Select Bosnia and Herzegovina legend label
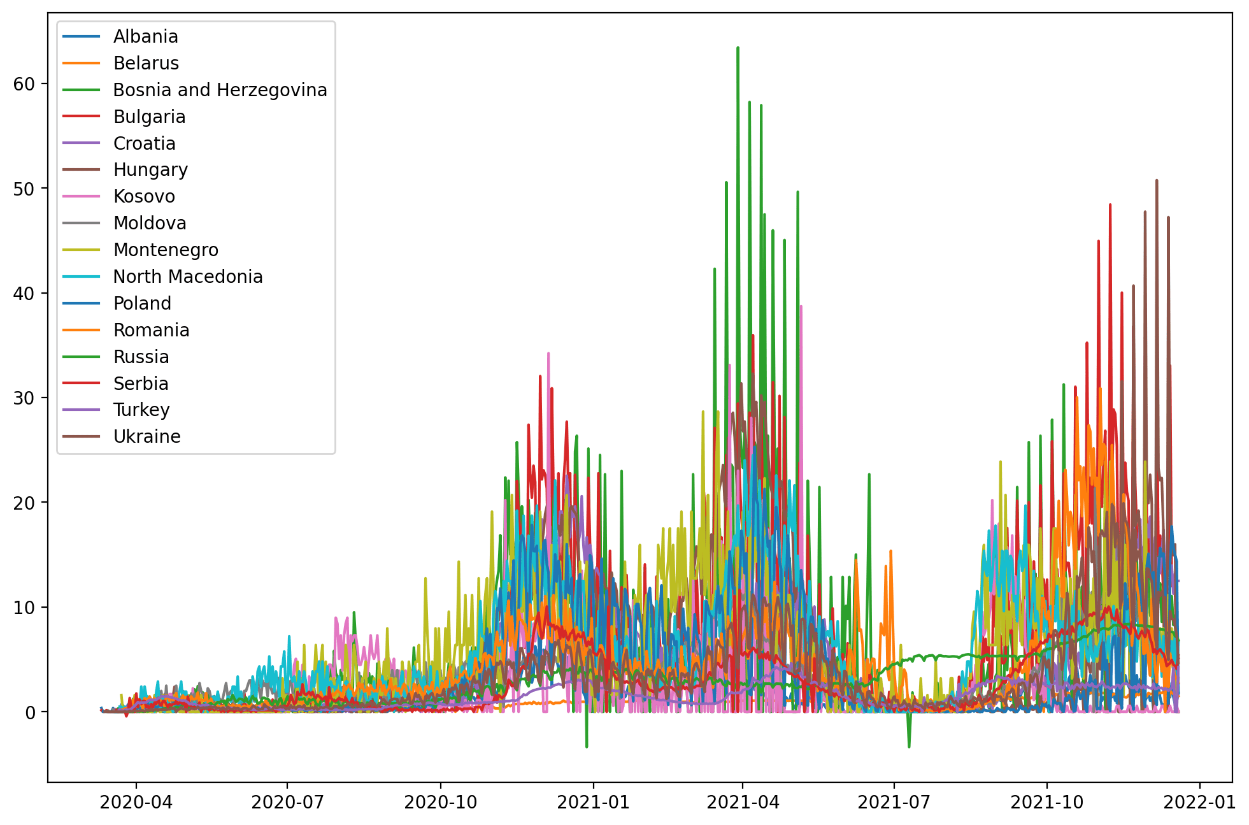This screenshot has height=825, width=1249. click(220, 90)
